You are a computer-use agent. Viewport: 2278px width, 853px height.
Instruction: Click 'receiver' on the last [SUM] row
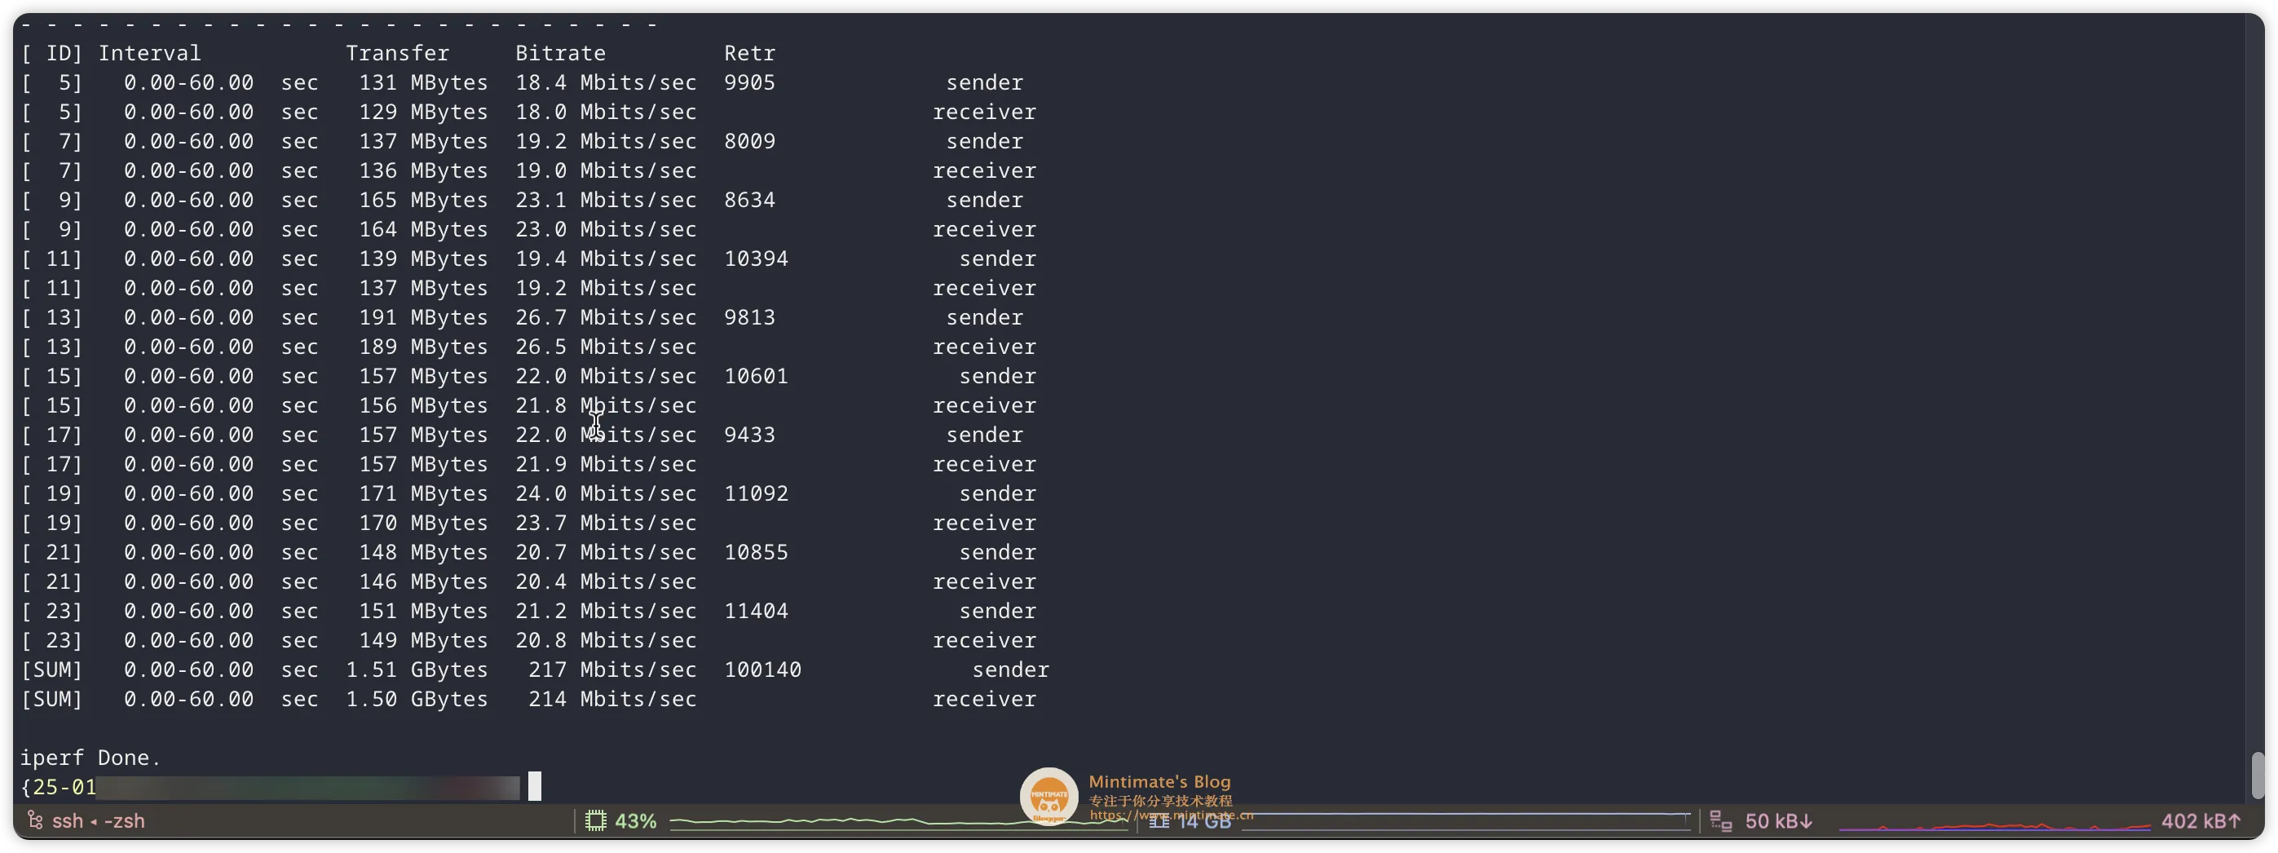[x=984, y=699]
